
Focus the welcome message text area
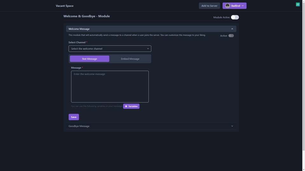[110, 86]
